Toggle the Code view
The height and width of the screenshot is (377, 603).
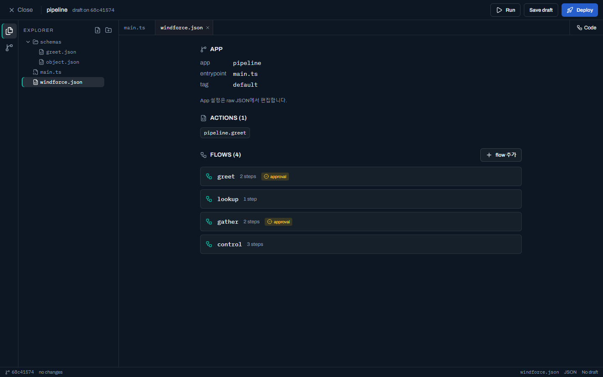pyautogui.click(x=586, y=28)
